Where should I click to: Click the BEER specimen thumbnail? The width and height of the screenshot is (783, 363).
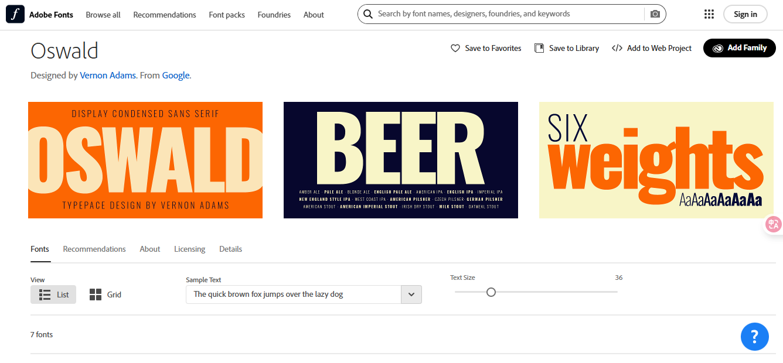coord(401,160)
